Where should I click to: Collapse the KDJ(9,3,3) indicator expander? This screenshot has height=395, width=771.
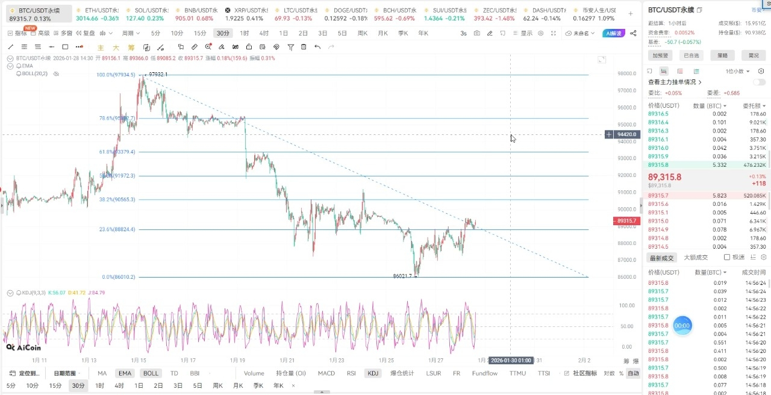pos(10,293)
